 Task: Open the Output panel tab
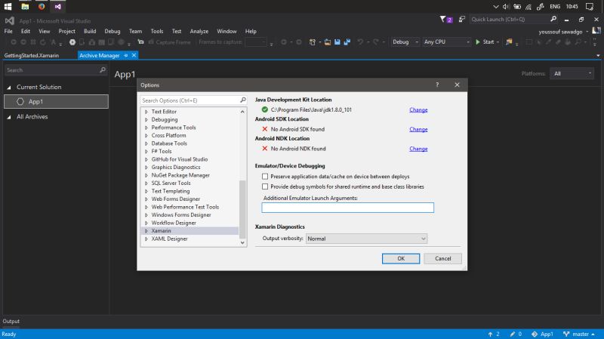[11, 322]
